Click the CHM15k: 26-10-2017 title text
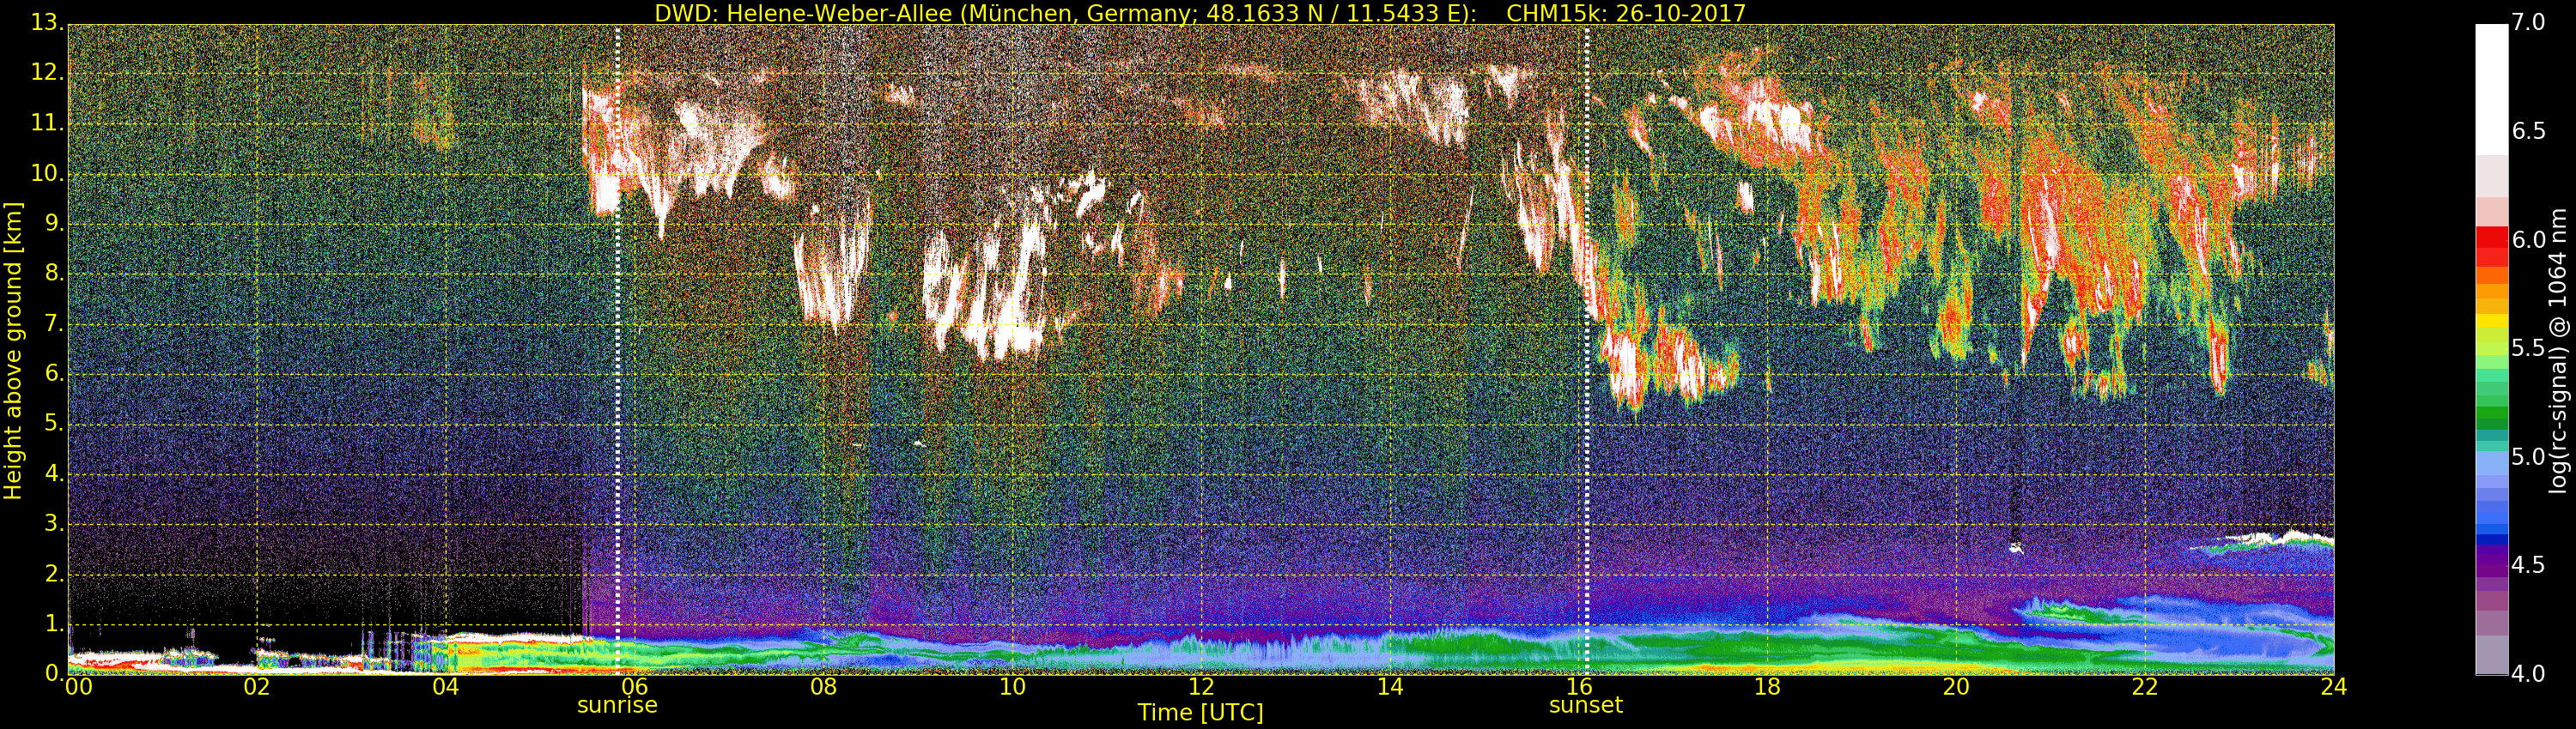Viewport: 2576px width, 729px height. [1625, 13]
